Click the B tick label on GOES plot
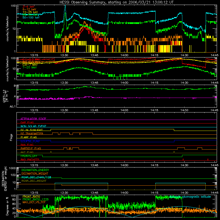Viewport: 220px width, 220px height. click(15, 86)
